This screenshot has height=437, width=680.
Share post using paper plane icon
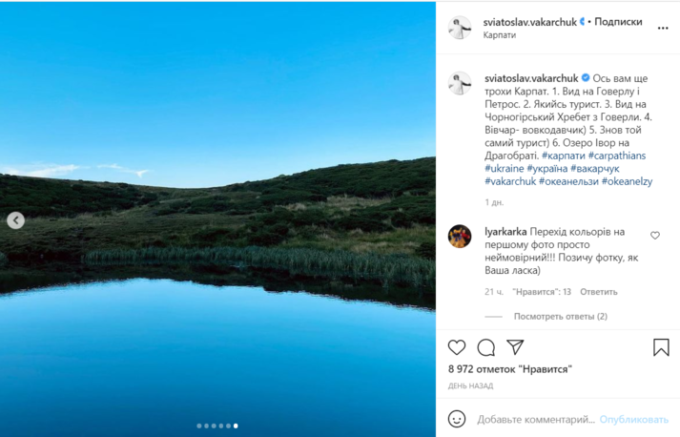click(515, 347)
